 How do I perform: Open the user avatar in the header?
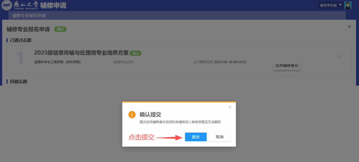(x=348, y=5)
